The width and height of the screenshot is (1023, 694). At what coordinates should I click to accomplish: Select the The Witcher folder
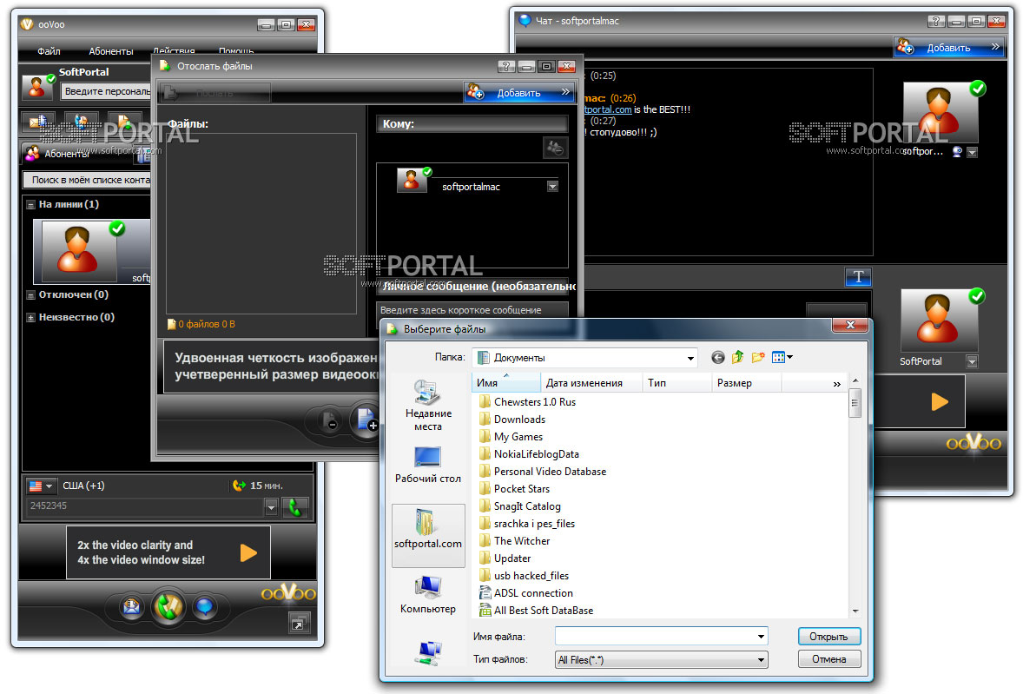coord(515,541)
